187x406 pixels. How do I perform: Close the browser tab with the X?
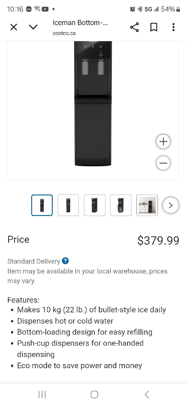click(x=14, y=27)
